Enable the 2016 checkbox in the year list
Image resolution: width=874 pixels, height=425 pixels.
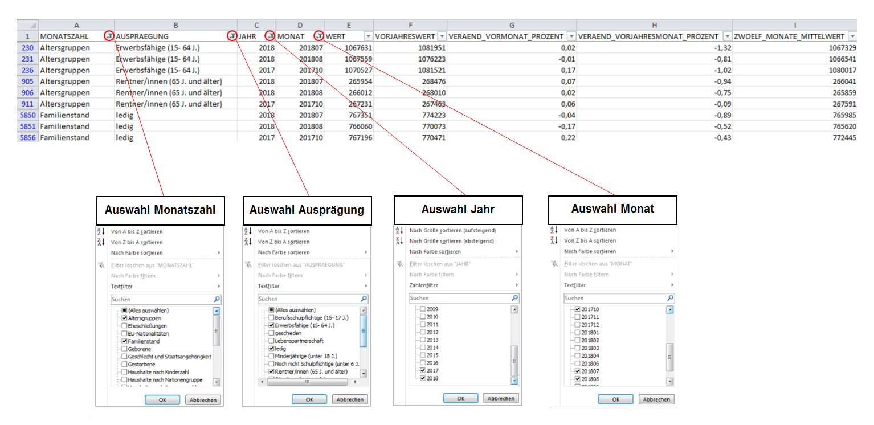[x=422, y=363]
